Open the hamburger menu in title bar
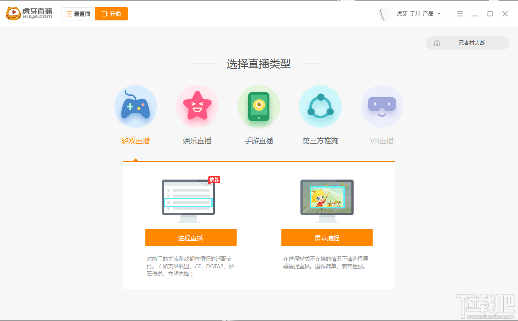 (460, 14)
